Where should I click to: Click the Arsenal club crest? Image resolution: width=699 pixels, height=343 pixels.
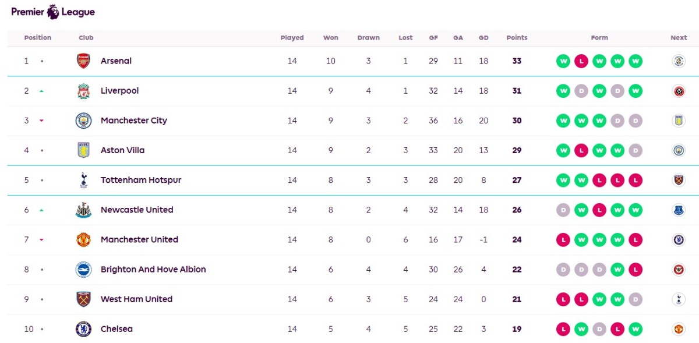point(84,61)
